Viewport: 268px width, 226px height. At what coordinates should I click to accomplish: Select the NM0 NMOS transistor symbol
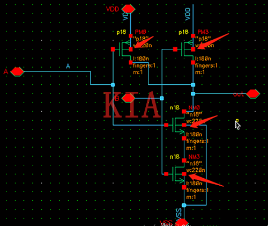176,125
